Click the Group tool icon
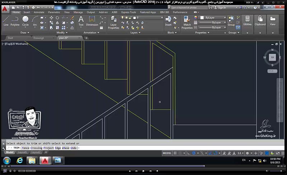 coord(231,21)
